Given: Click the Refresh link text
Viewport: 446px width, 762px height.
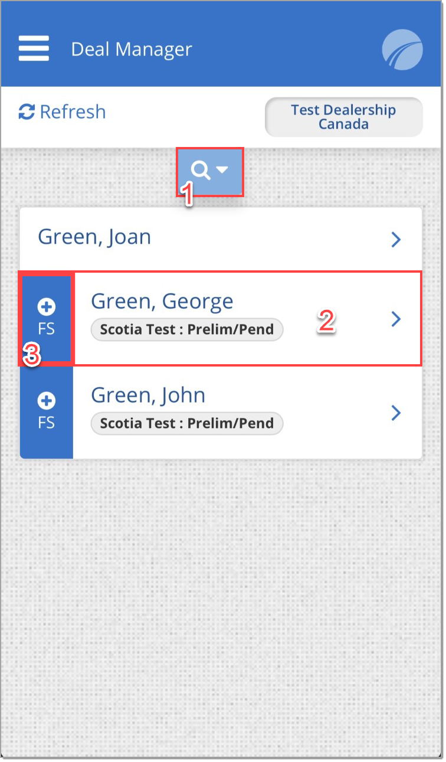Looking at the screenshot, I should [73, 112].
